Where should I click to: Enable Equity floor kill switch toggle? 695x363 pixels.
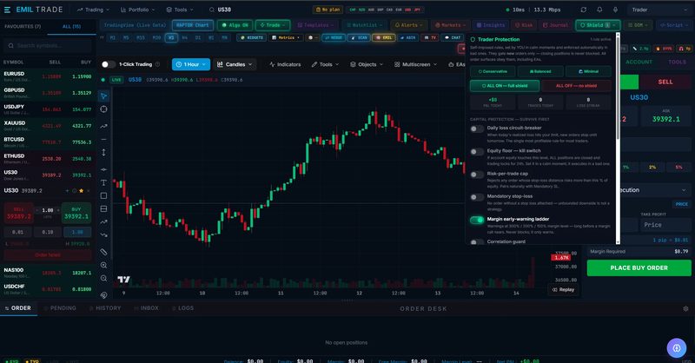pos(477,152)
